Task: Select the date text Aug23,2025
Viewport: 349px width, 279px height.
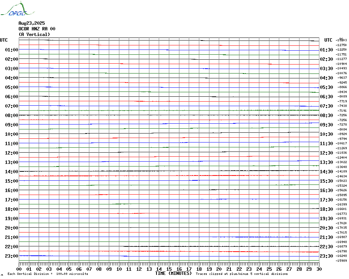Action: point(32,23)
